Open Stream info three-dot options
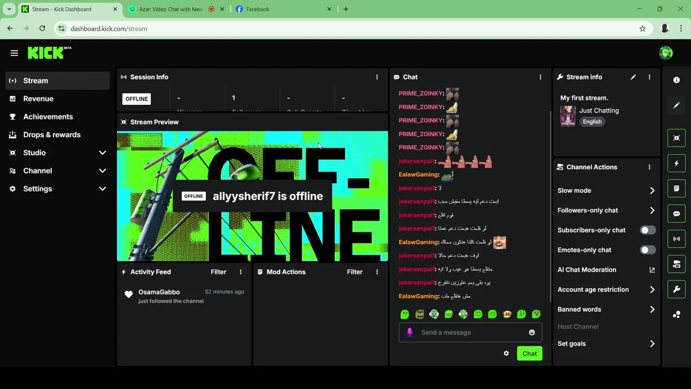Image resolution: width=691 pixels, height=389 pixels. click(x=649, y=77)
